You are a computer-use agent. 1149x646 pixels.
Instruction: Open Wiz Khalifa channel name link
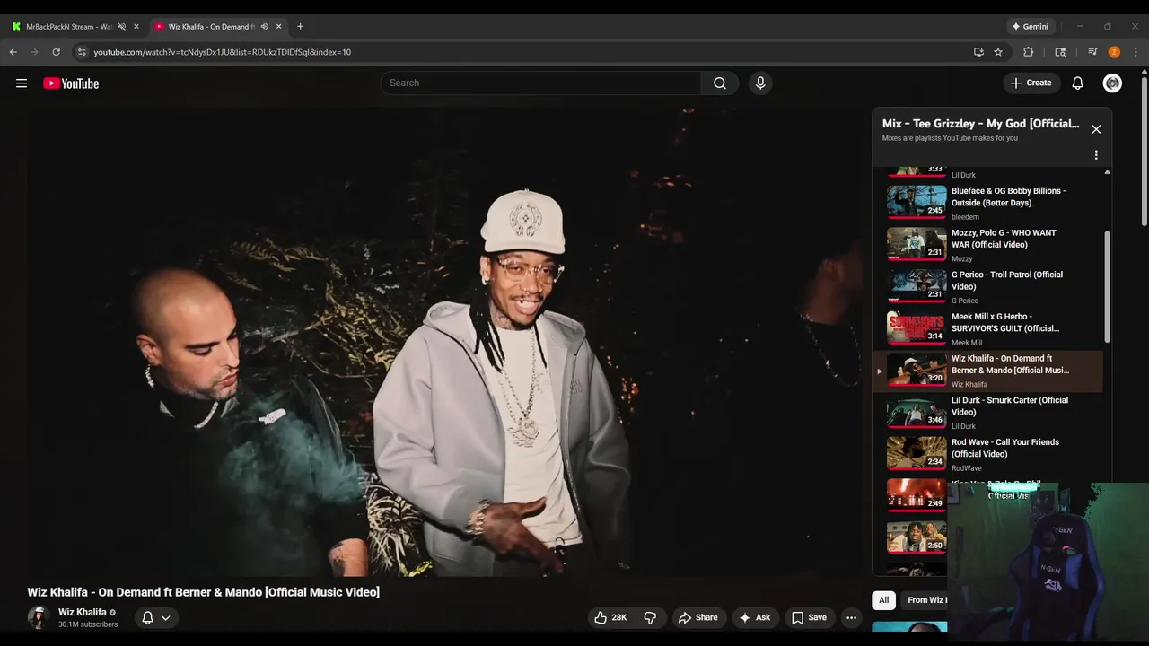pyautogui.click(x=83, y=612)
